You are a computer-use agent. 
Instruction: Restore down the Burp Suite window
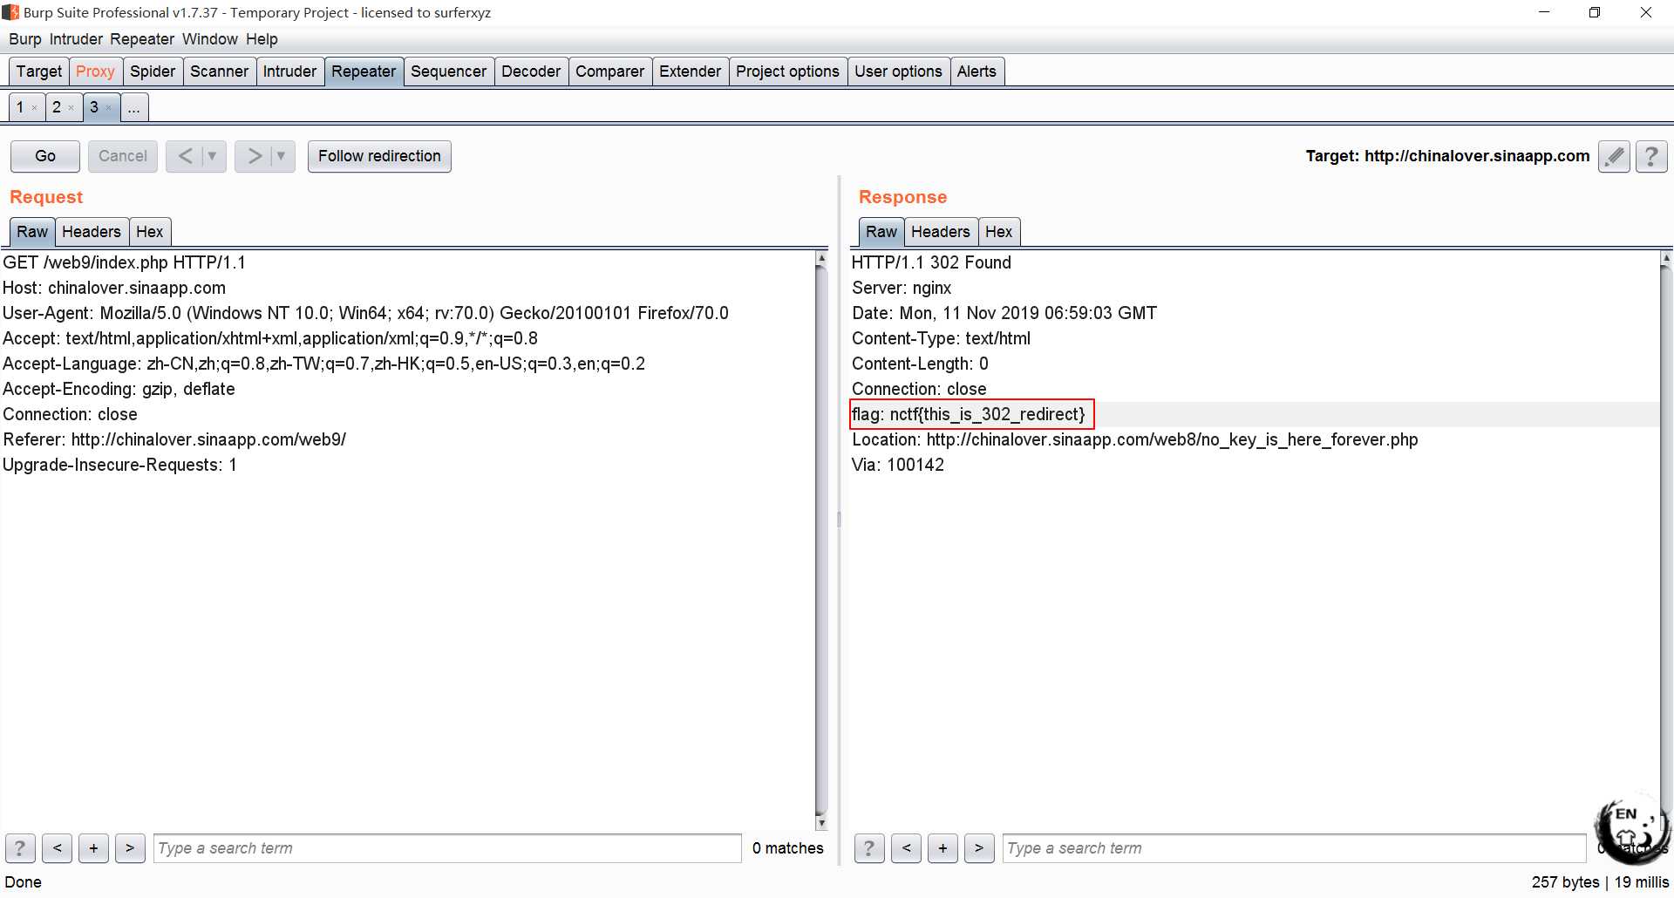(x=1595, y=12)
